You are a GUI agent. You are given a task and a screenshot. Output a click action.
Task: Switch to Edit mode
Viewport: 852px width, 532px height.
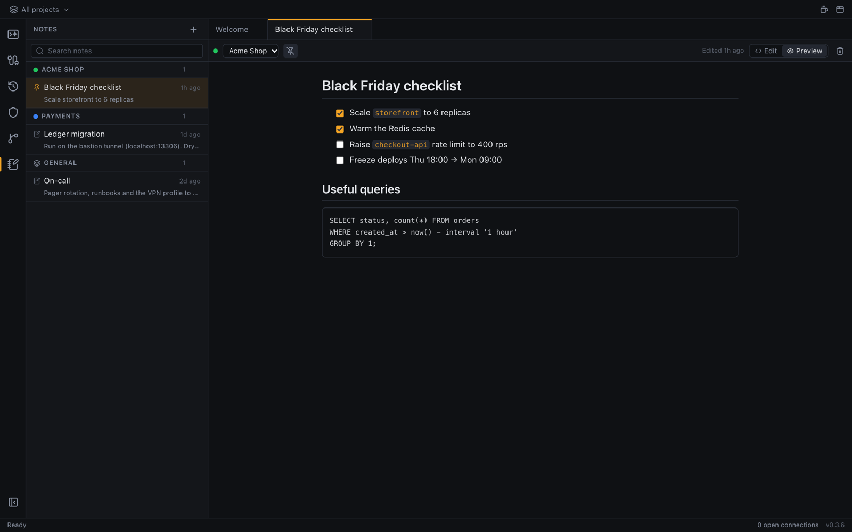[x=766, y=51]
